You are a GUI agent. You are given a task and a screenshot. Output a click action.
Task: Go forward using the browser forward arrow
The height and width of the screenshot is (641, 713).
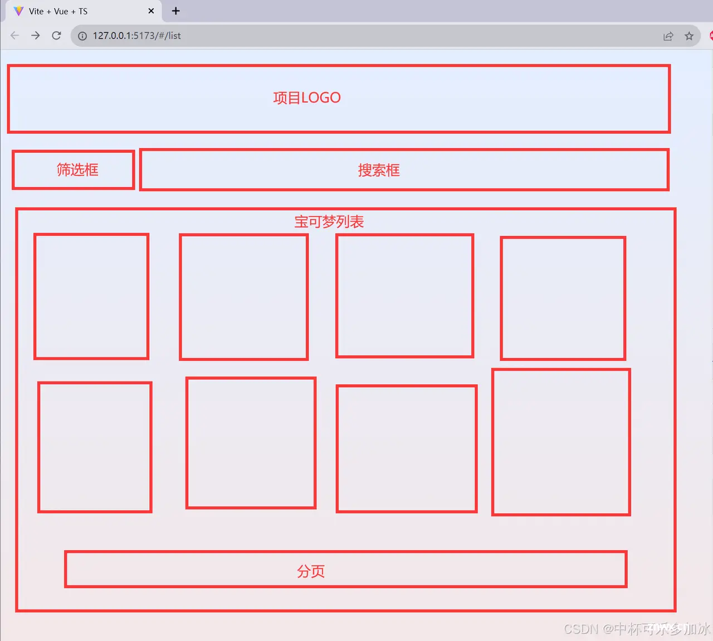(x=36, y=36)
